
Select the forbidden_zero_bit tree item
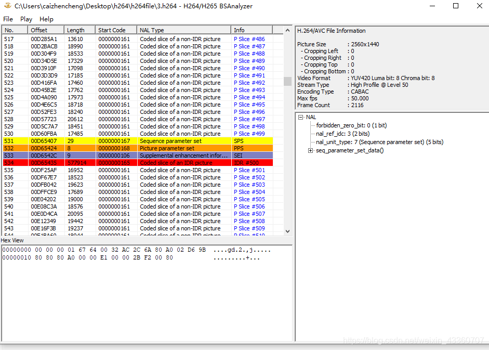pyautogui.click(x=351, y=125)
